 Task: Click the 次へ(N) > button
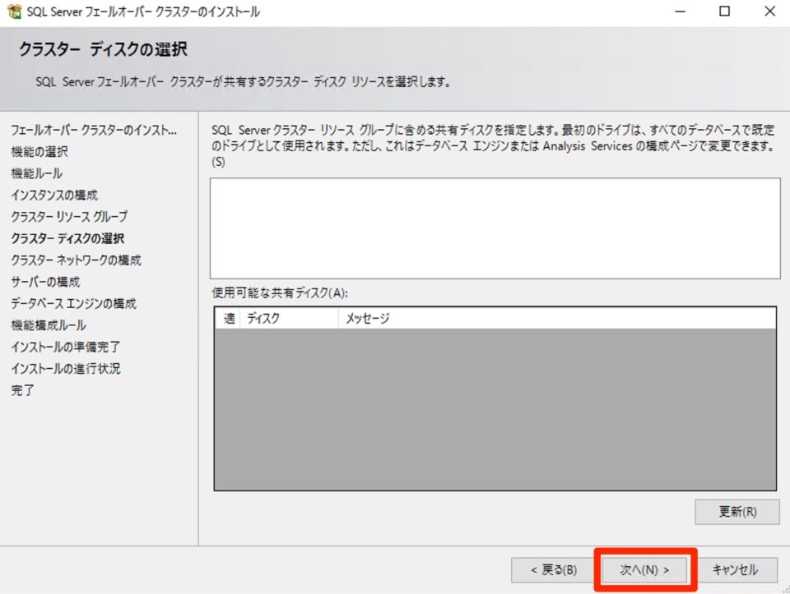point(644,570)
